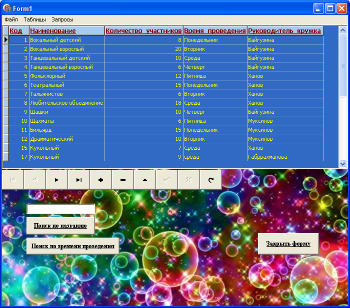Select the Драмматический cell
350x308 pixels.
[67, 139]
